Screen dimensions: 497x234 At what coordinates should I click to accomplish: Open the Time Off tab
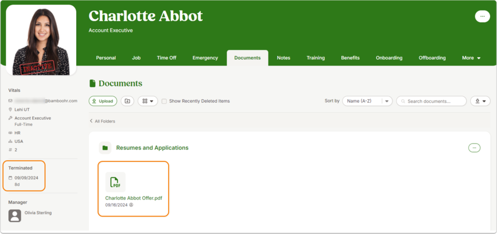coord(166,58)
